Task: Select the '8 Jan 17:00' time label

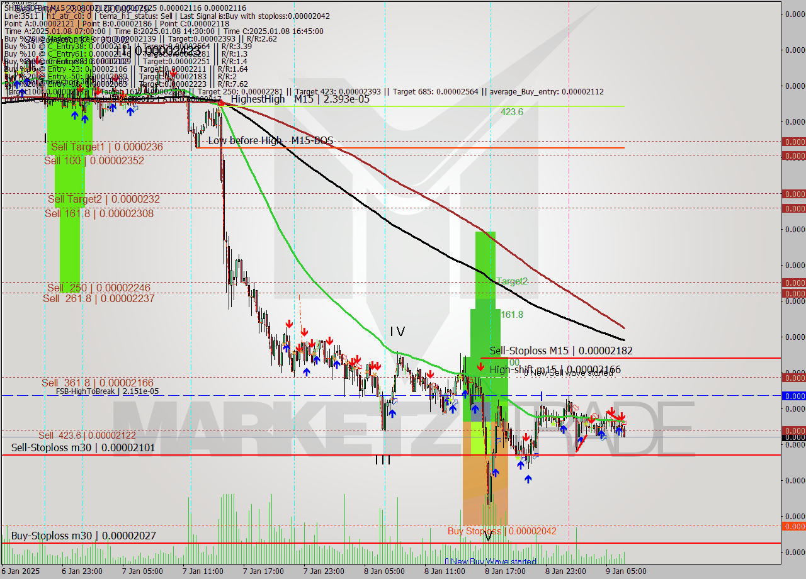Action: (x=505, y=571)
